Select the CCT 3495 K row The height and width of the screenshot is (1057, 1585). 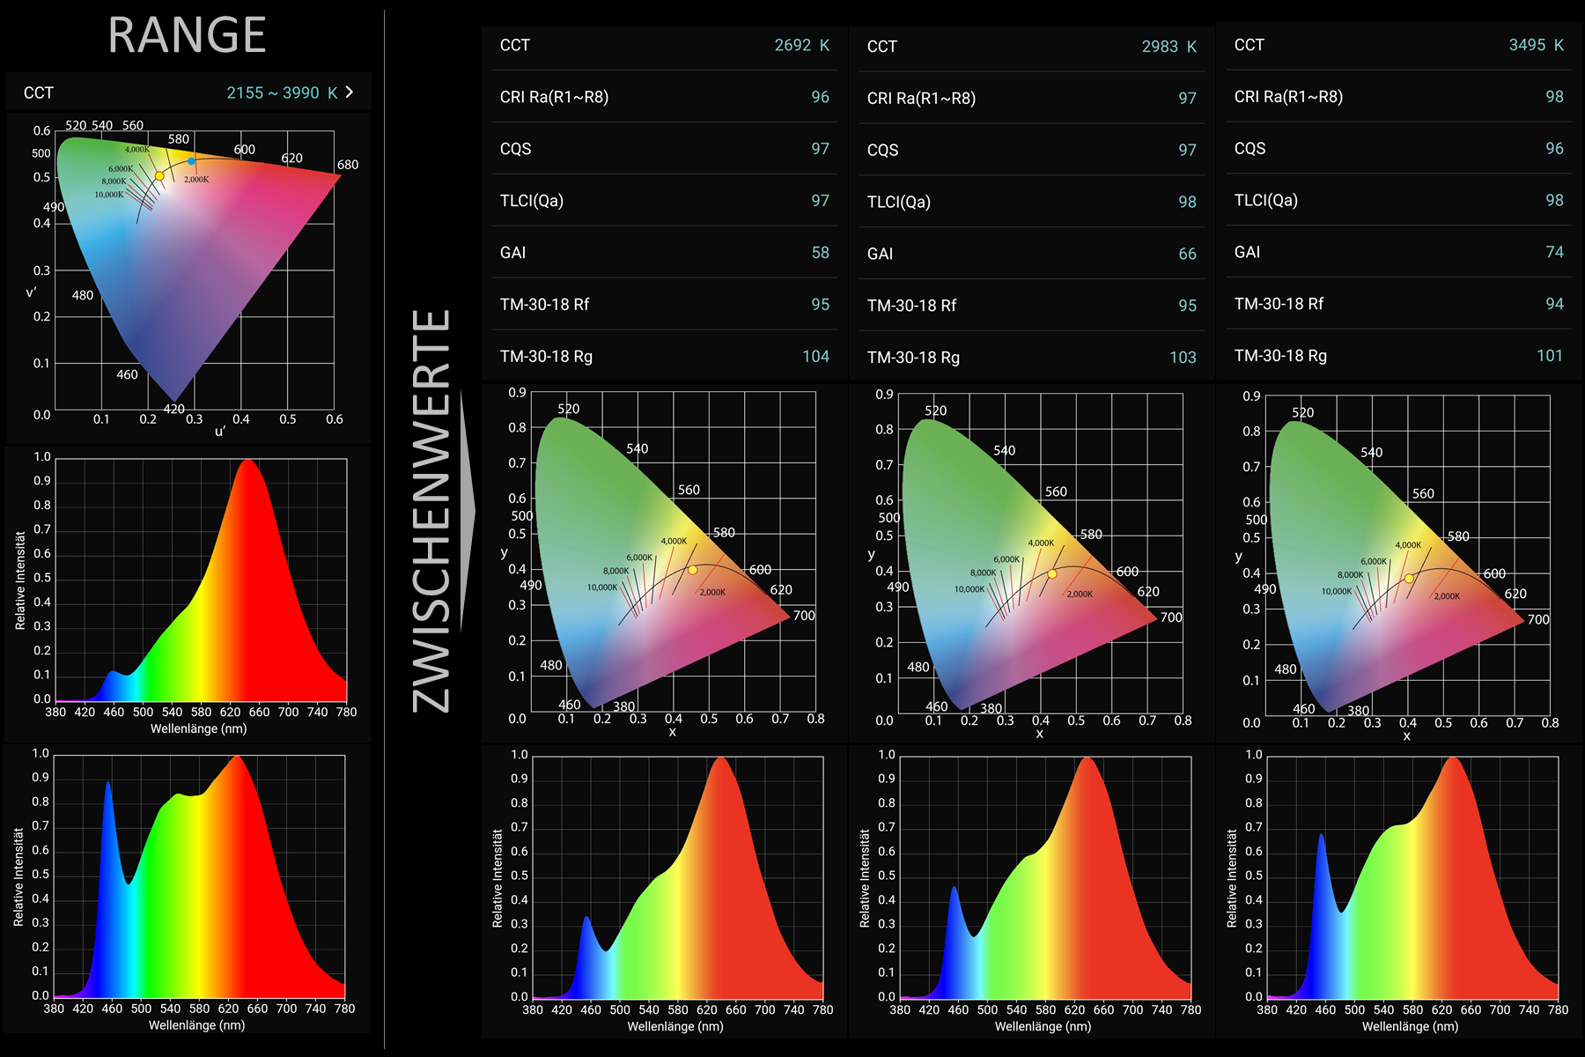(x=1398, y=45)
